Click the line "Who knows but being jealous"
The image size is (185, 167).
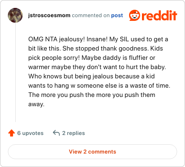click(x=92, y=77)
